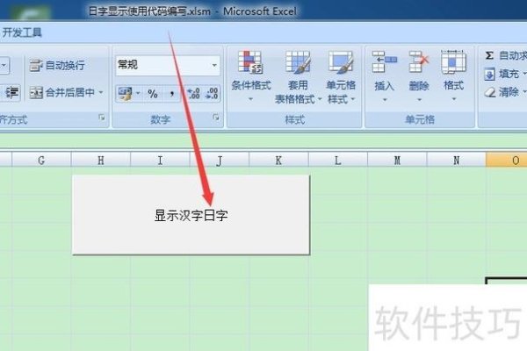
Task: Click the 条件格式 conditional formatting icon
Action: tap(250, 62)
